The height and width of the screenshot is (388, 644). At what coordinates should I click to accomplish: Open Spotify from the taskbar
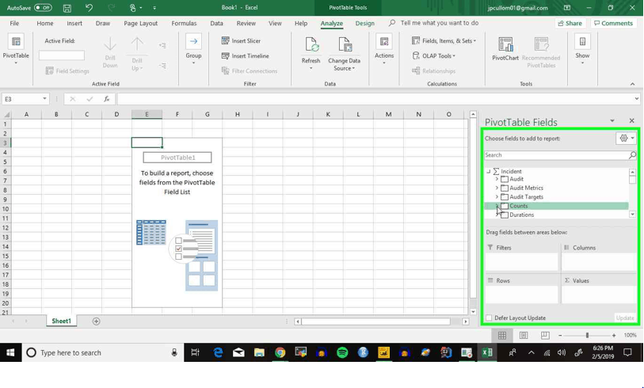coord(342,352)
